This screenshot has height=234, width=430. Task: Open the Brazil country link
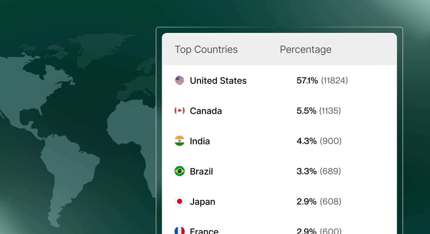point(201,171)
